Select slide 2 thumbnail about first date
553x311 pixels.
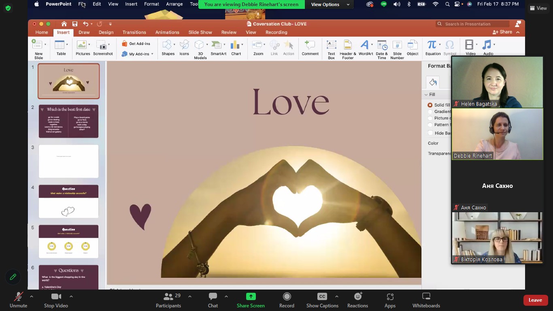point(68,121)
